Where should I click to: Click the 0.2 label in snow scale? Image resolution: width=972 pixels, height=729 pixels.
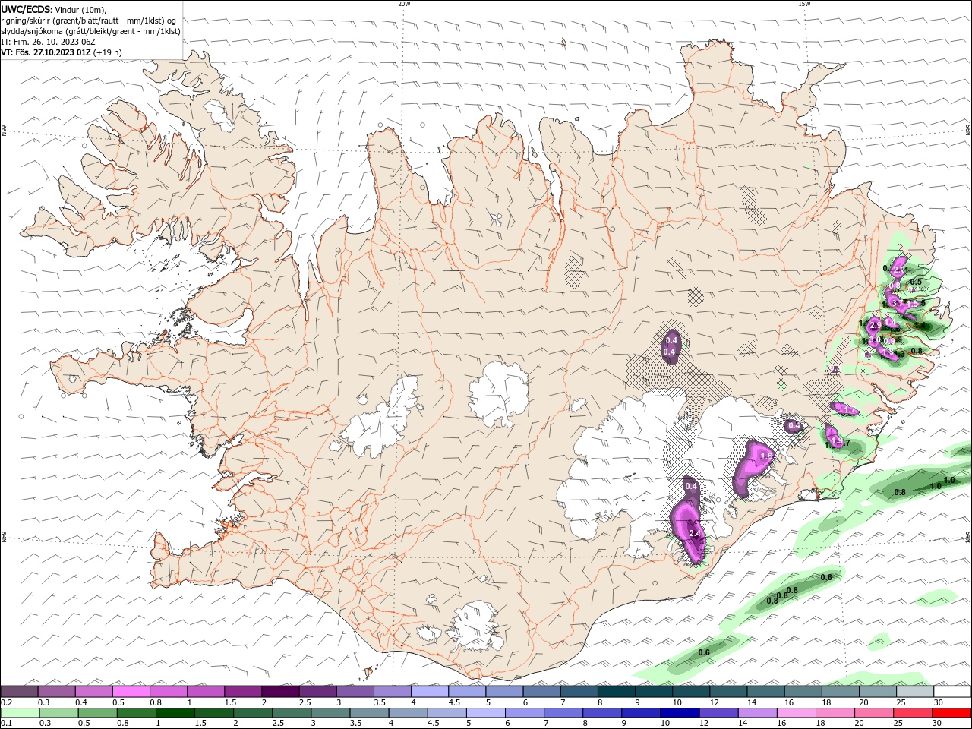click(x=7, y=702)
